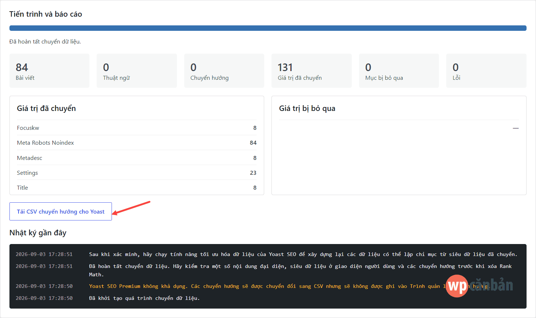The height and width of the screenshot is (318, 536).
Task: Click the value 84 beside Meta Robots Noindex
Action: pos(253,143)
